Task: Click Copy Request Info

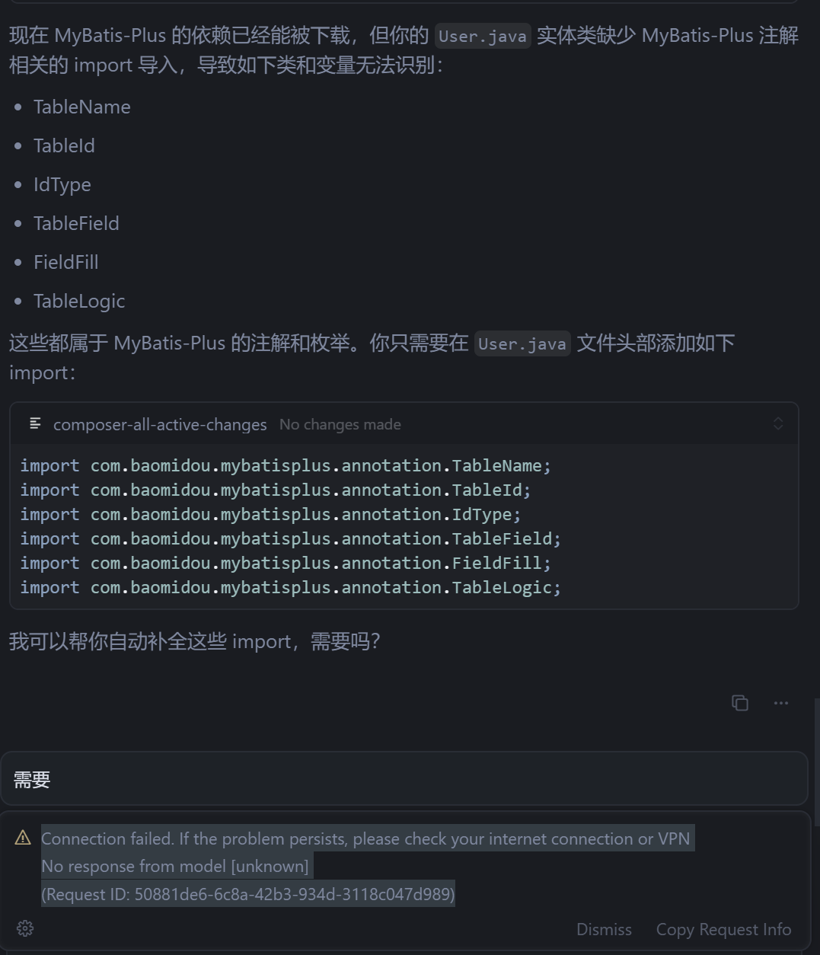Action: pos(723,929)
